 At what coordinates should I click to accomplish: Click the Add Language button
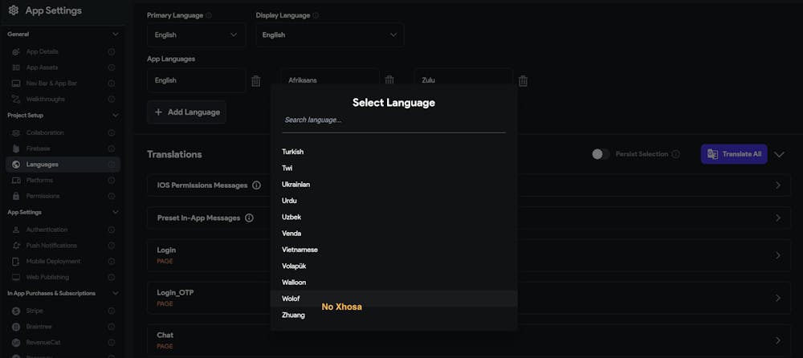tap(186, 112)
